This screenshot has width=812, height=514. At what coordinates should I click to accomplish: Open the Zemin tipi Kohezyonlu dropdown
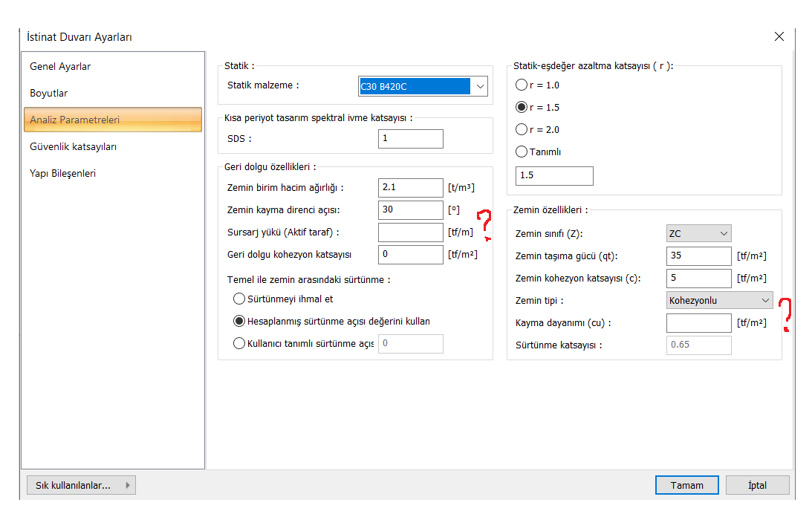pyautogui.click(x=720, y=300)
